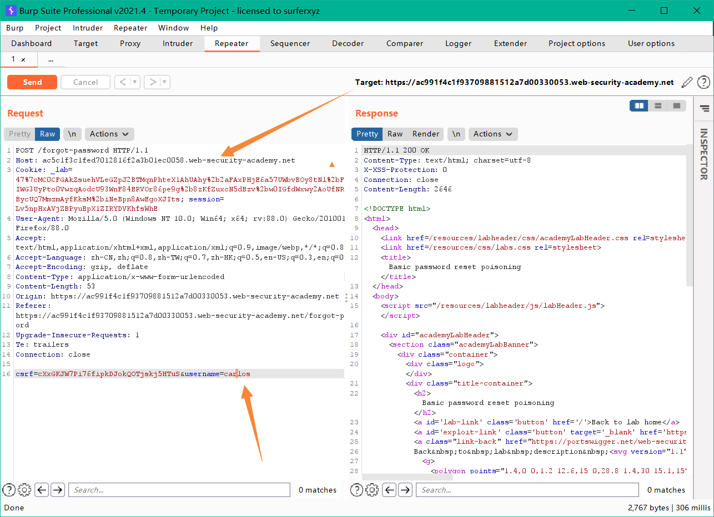Click the response vertical scrollbar
The width and height of the screenshot is (714, 517).
pos(690,216)
